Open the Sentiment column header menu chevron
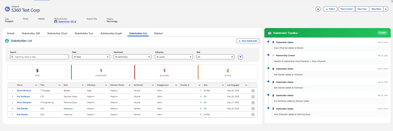The width and height of the screenshot is (393, 131). [153, 85]
